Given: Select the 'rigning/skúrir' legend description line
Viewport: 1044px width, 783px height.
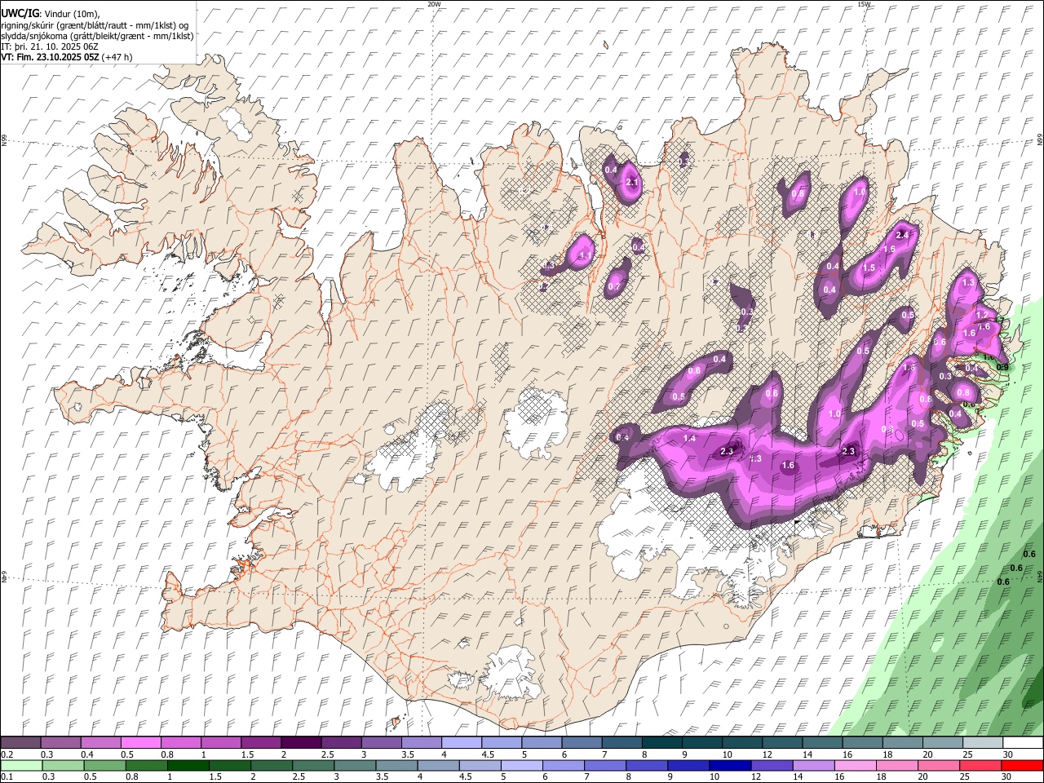Looking at the screenshot, I should (95, 25).
